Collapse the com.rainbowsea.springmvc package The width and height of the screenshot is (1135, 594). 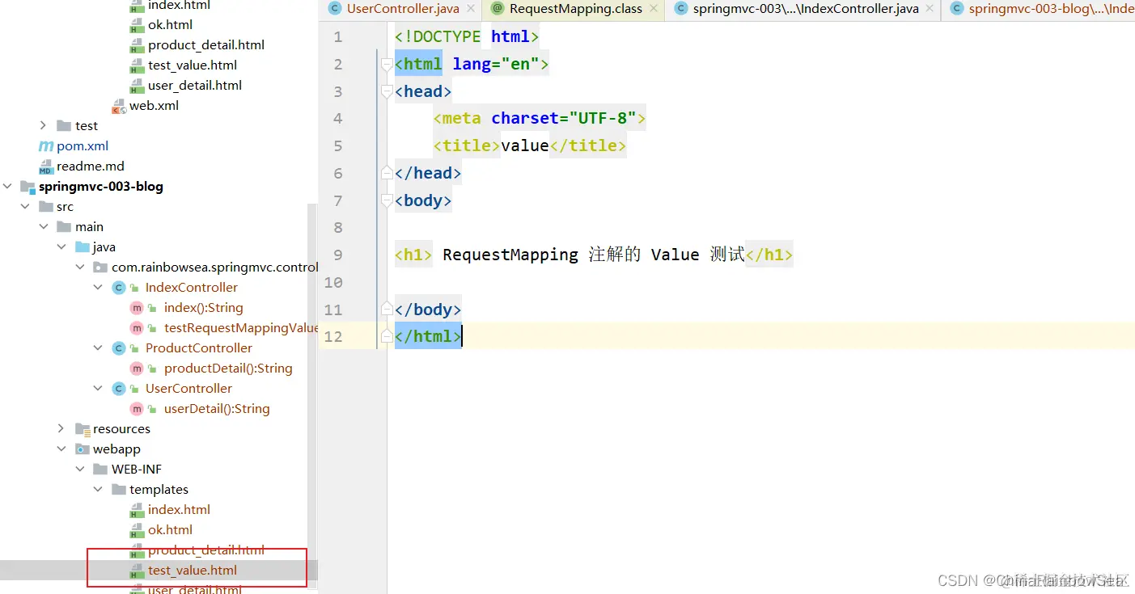click(x=79, y=267)
